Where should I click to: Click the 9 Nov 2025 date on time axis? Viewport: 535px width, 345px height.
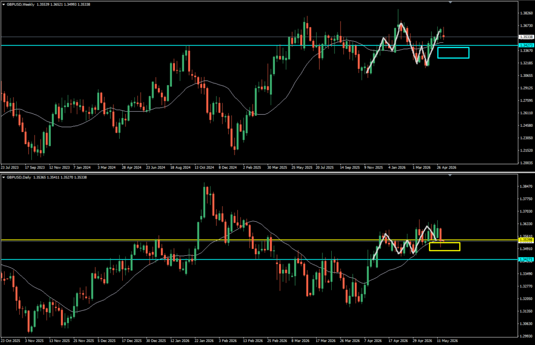point(374,168)
